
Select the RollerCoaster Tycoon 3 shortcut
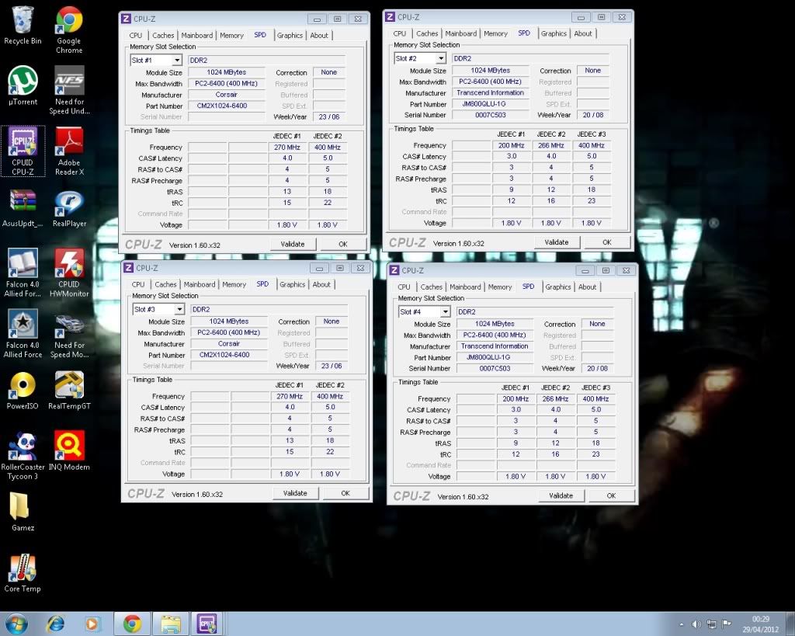pos(23,455)
